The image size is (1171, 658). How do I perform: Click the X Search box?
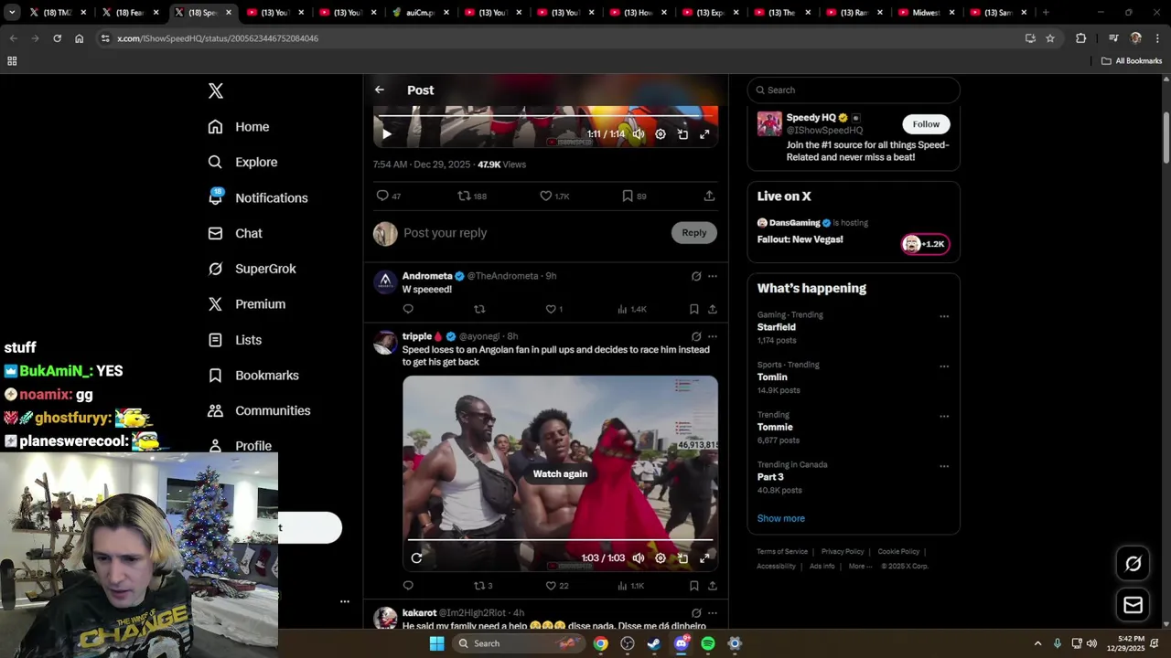pyautogui.click(x=854, y=90)
